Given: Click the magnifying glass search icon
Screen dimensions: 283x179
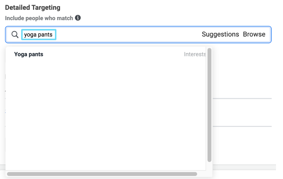Looking at the screenshot, I should click(15, 34).
